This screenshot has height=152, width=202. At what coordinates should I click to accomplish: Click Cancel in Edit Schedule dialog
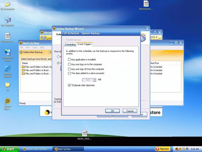tap(130, 111)
